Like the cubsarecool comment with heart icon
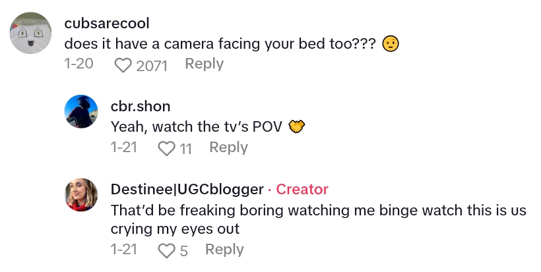This screenshot has width=541, height=272. (x=123, y=65)
